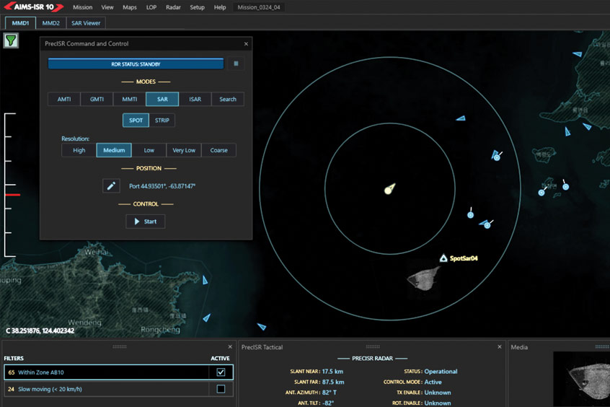Select the STRIP SAR mode toggle
610x407 pixels.
pos(162,120)
